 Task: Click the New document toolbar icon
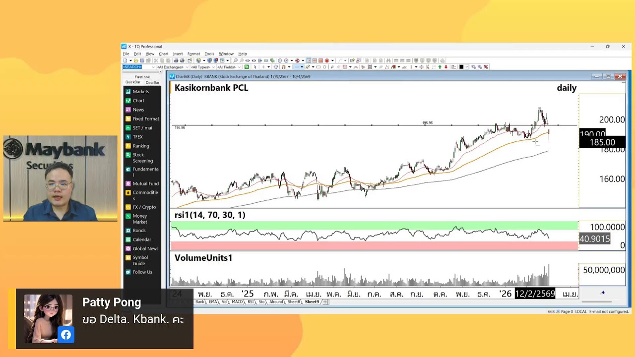pos(125,60)
